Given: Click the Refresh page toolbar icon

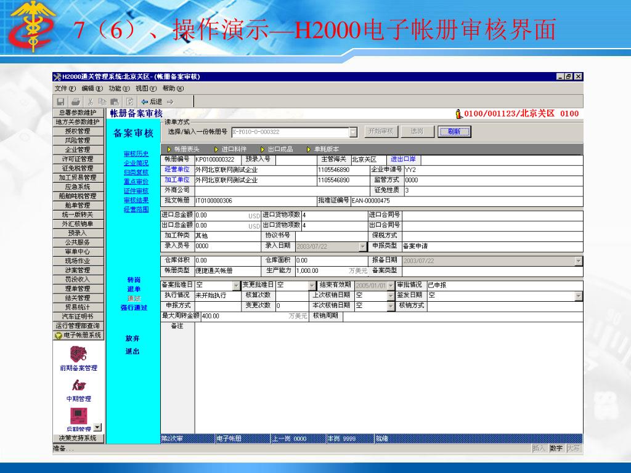Looking at the screenshot, I should point(129,102).
